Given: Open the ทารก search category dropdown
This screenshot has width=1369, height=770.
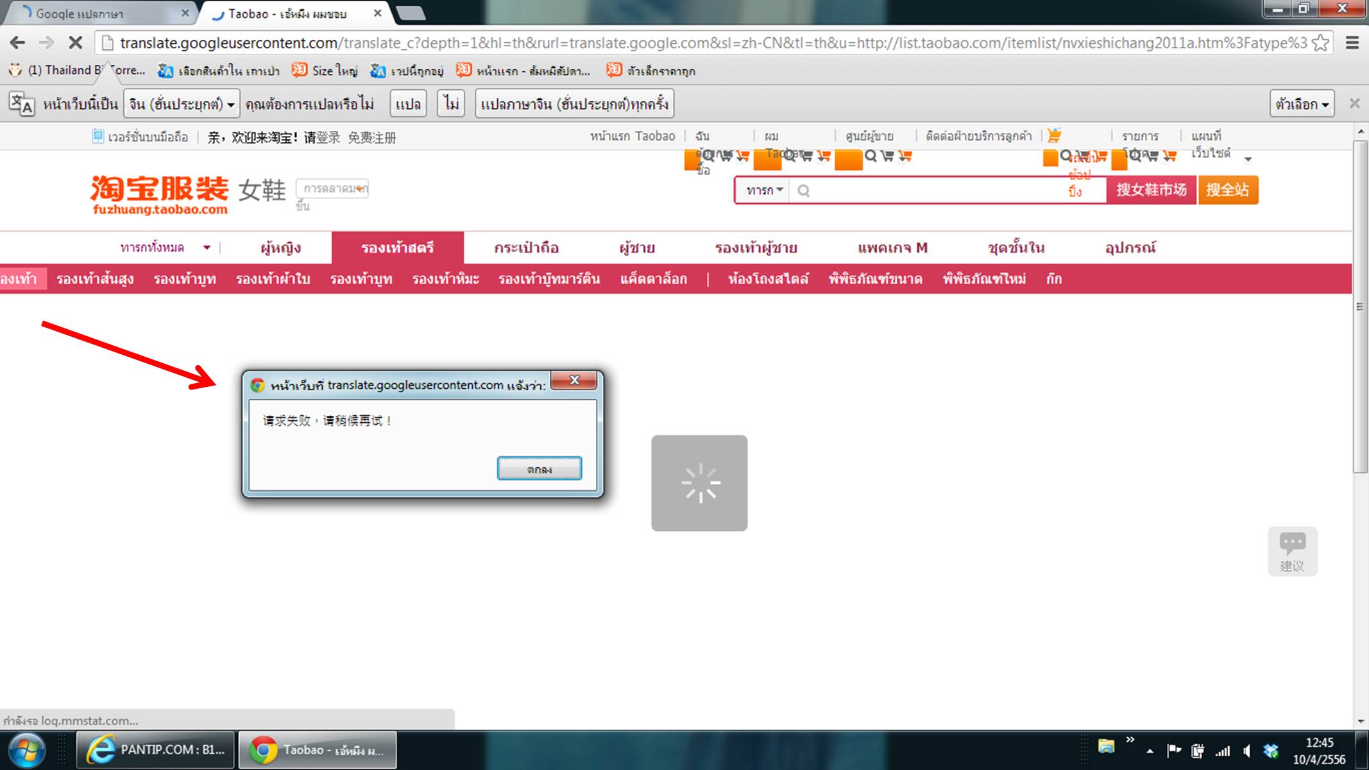Looking at the screenshot, I should [764, 190].
